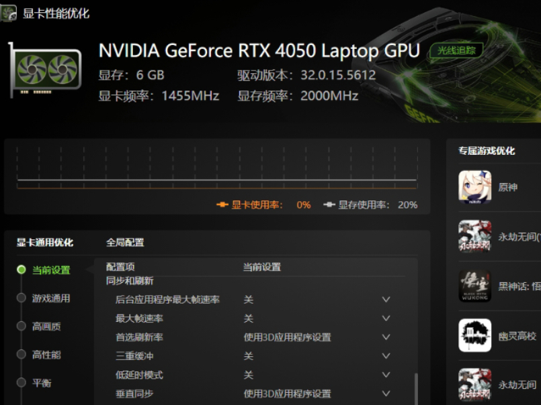
Task: Open the 黑神话 Wukong game icon
Action: 474,286
